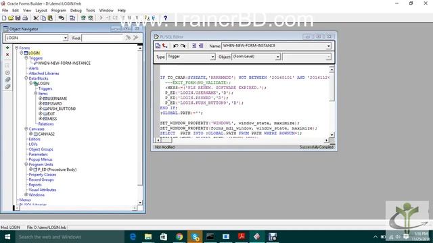The width and height of the screenshot is (433, 243).
Task: Click the New form toolbar icon
Action: point(4,18)
